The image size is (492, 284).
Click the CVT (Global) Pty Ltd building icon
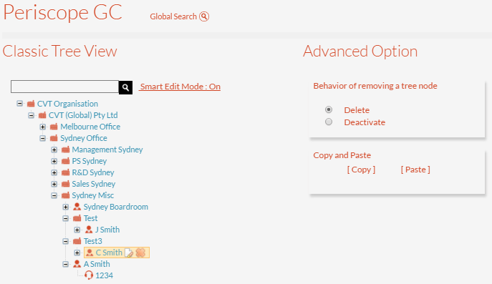pos(42,115)
